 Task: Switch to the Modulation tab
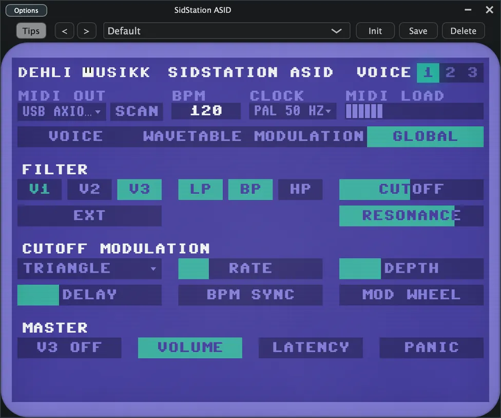309,137
